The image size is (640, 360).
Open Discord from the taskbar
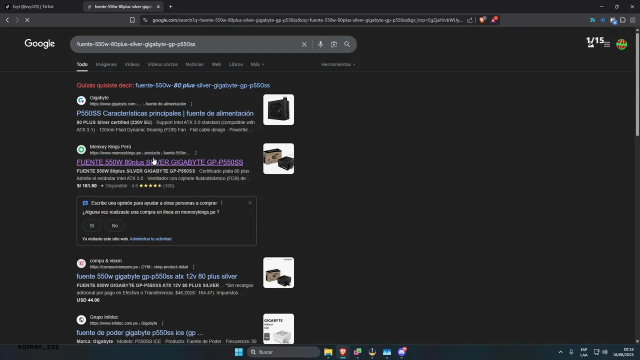click(401, 352)
